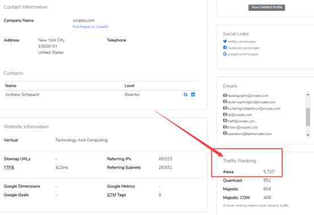Click the Google Dimensions label
This screenshot has width=314, height=215.
[x=22, y=186]
